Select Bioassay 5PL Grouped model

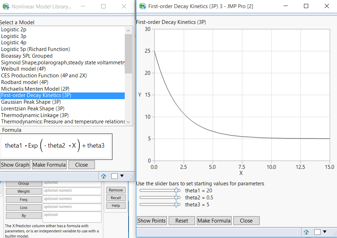click(62, 56)
